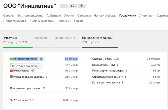Viewport: 168px width, 110px height.
Task: Click the red Не выиграно swatch
Action: (11, 71)
